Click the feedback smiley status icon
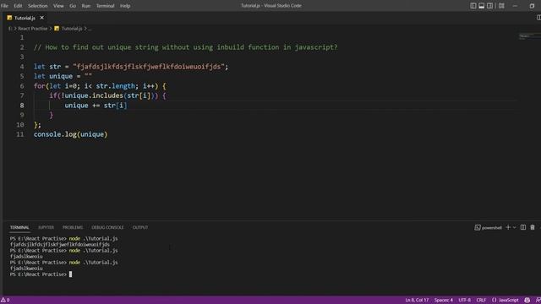The width and height of the screenshot is (541, 304). (x=527, y=301)
